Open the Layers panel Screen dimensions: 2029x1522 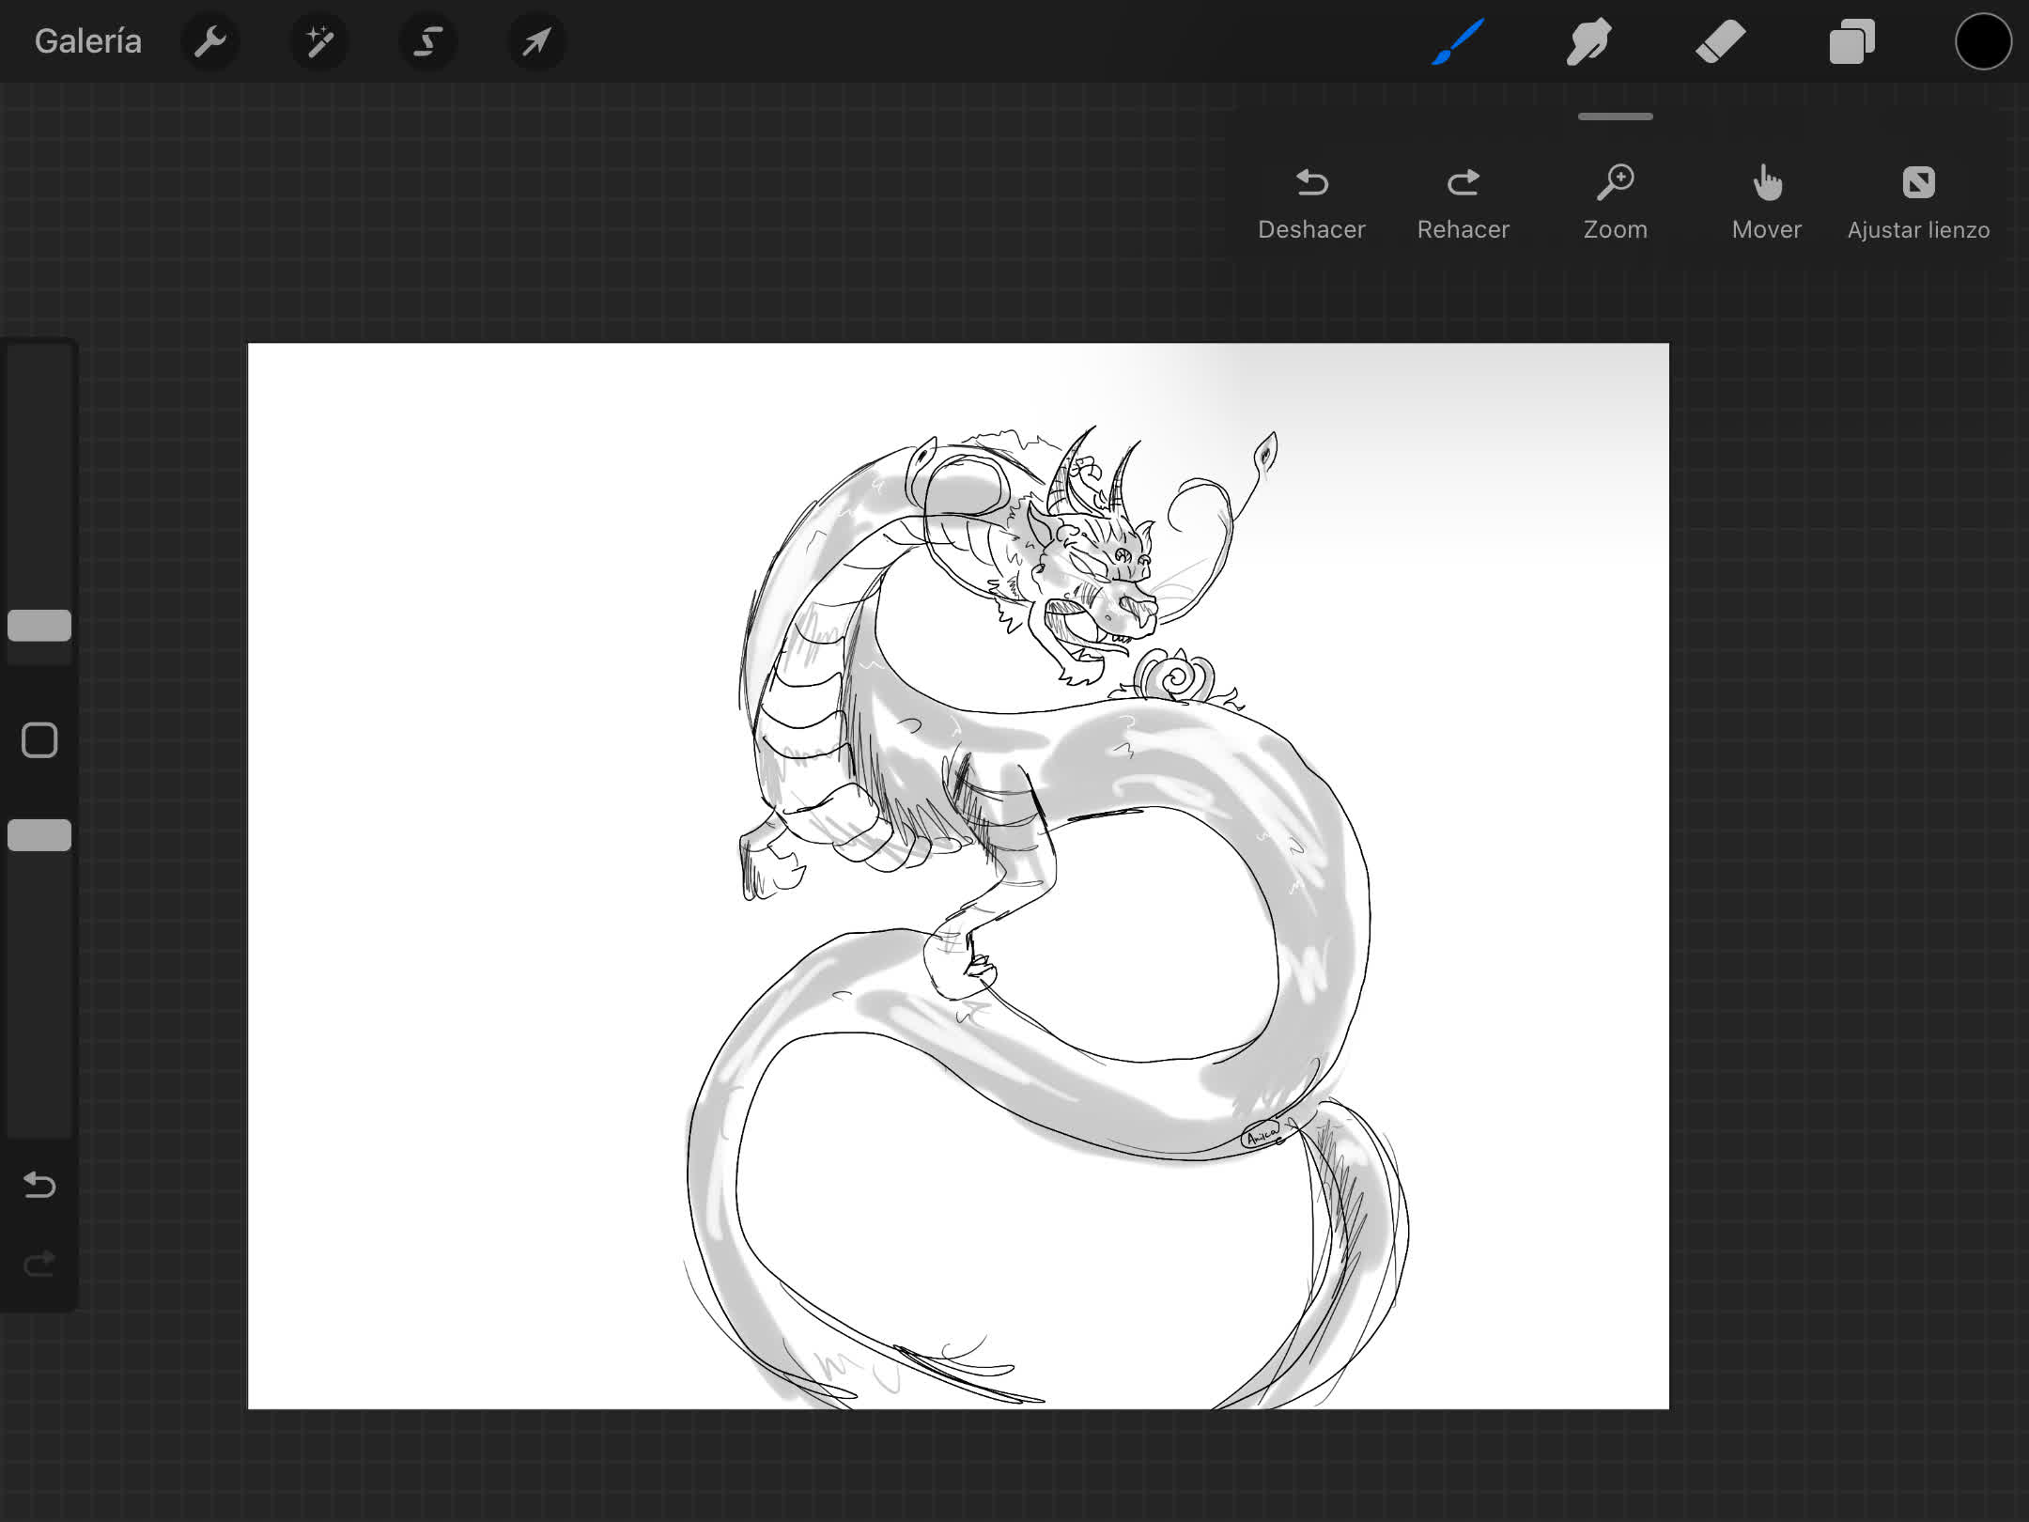click(1851, 41)
